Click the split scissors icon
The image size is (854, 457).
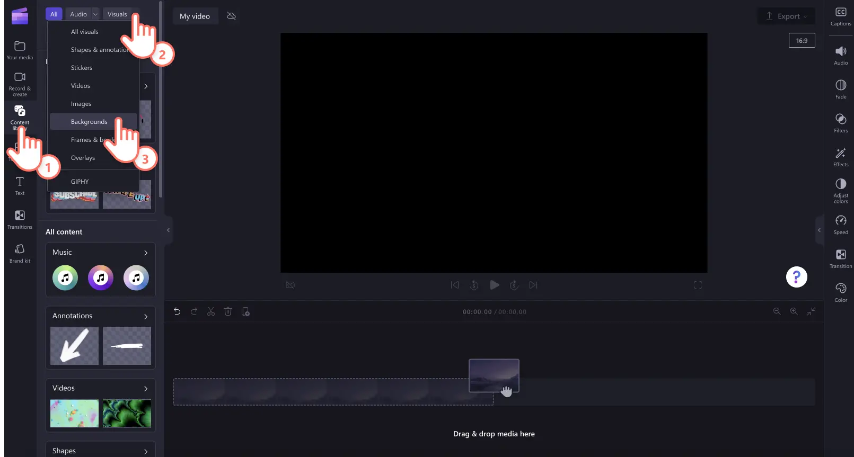point(211,312)
